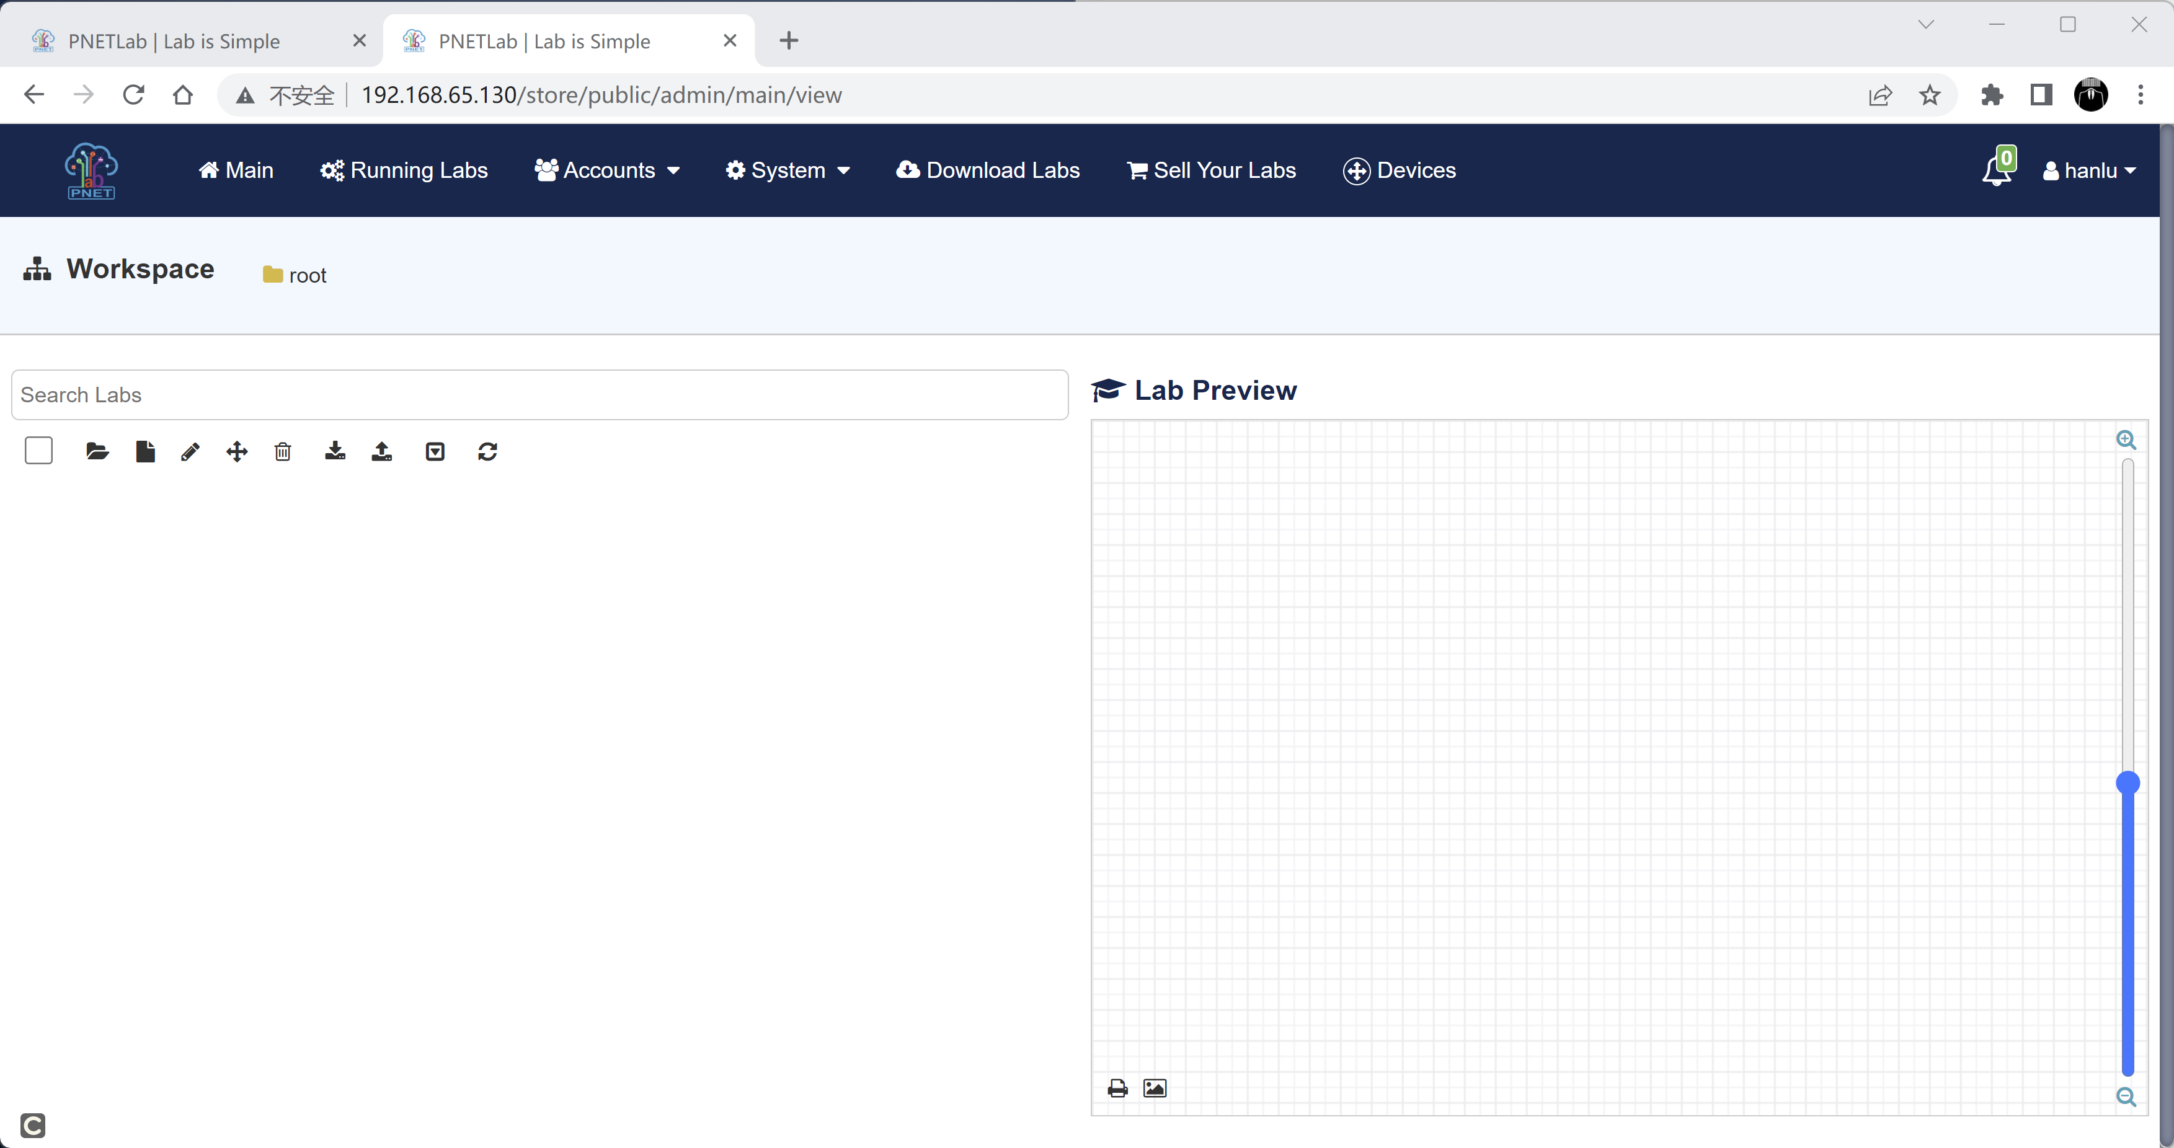Refresh the lab list
The width and height of the screenshot is (2174, 1148).
pyautogui.click(x=488, y=451)
